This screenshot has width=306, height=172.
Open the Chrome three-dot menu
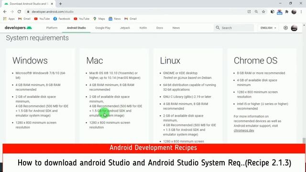tap(301, 11)
